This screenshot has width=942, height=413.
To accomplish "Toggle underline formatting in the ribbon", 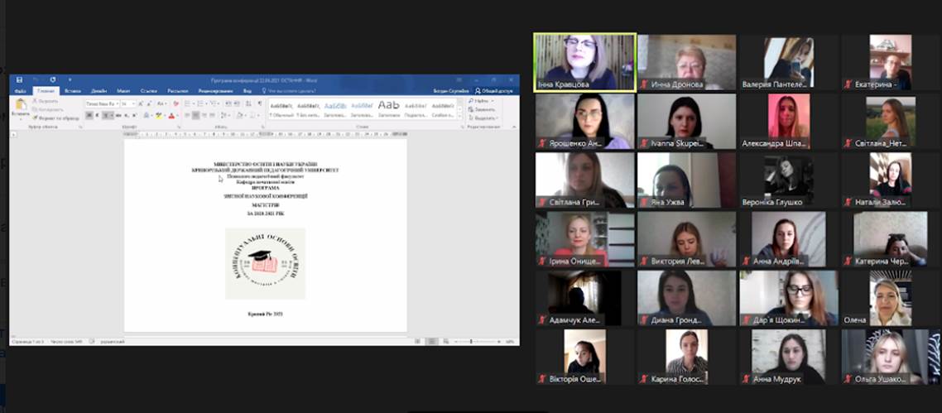I will [107, 116].
